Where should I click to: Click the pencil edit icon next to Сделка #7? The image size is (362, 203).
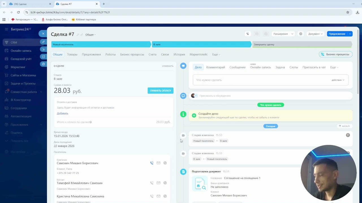click(x=78, y=35)
